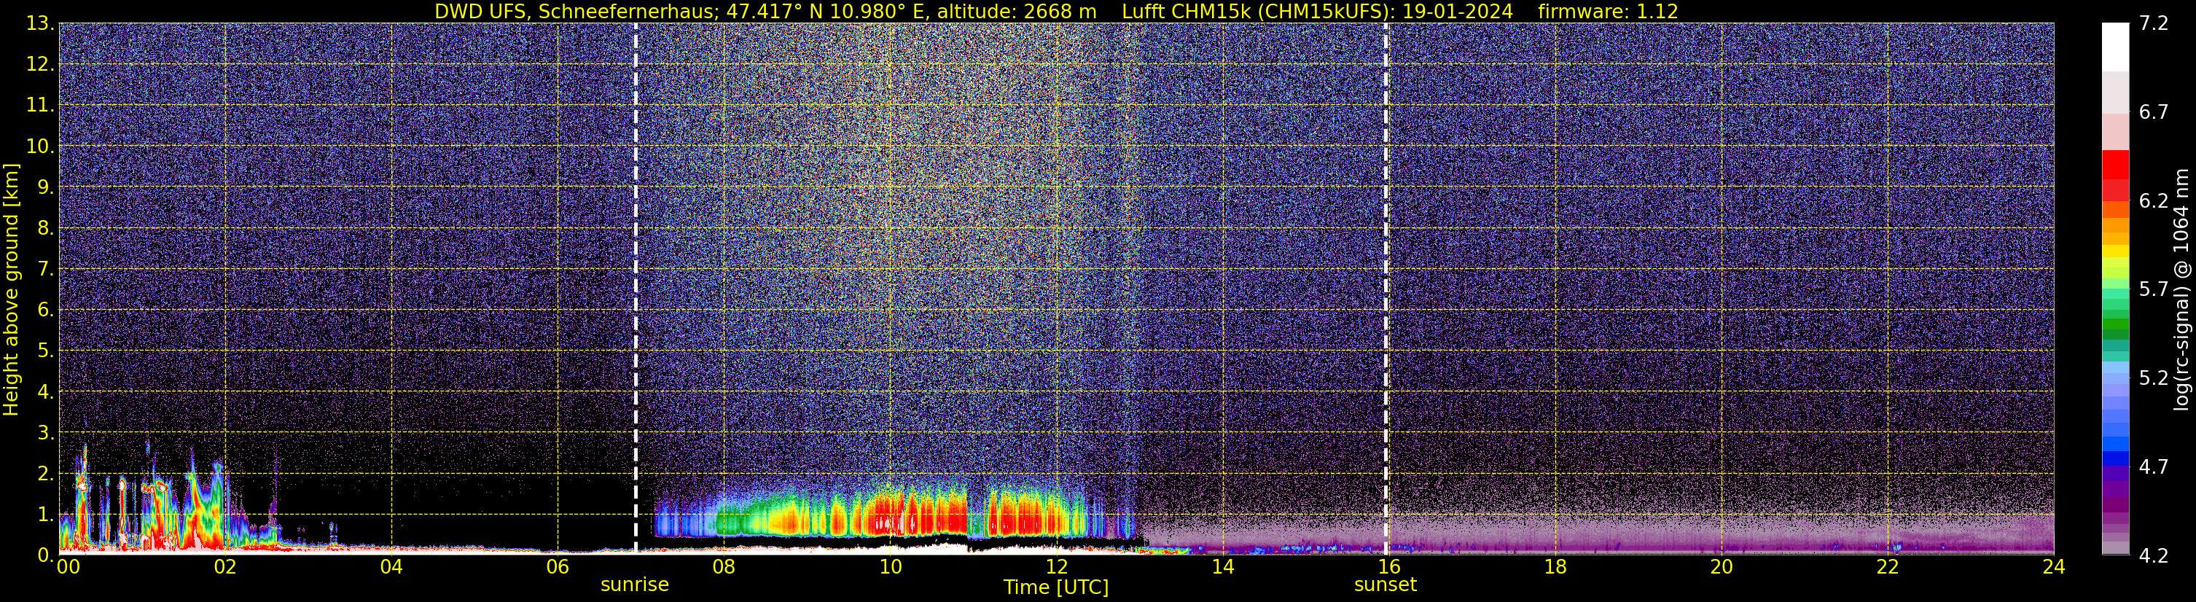The height and width of the screenshot is (602, 2196).
Task: Click the time axis tick '16'
Action: 1388,567
